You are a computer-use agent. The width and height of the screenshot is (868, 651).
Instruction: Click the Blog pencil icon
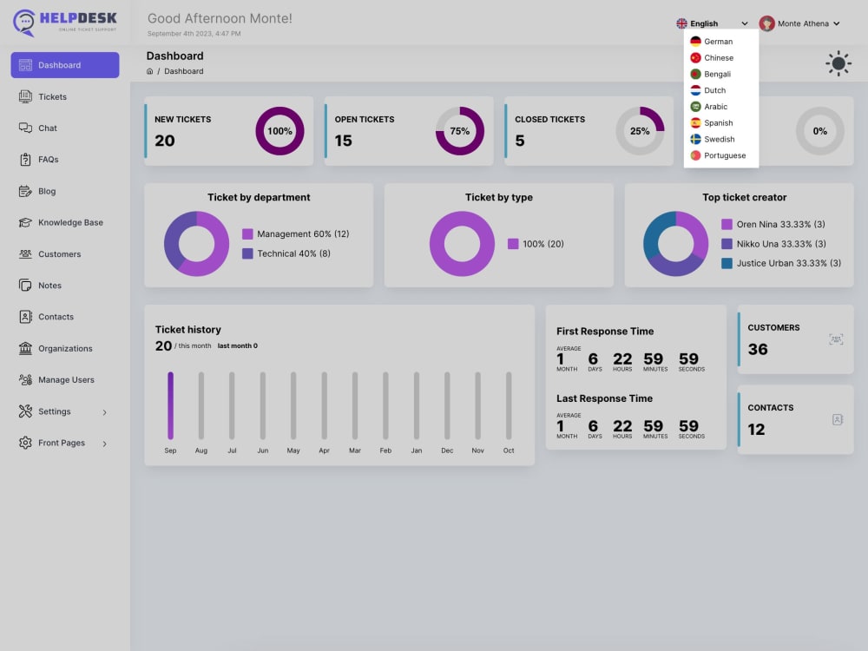[25, 191]
